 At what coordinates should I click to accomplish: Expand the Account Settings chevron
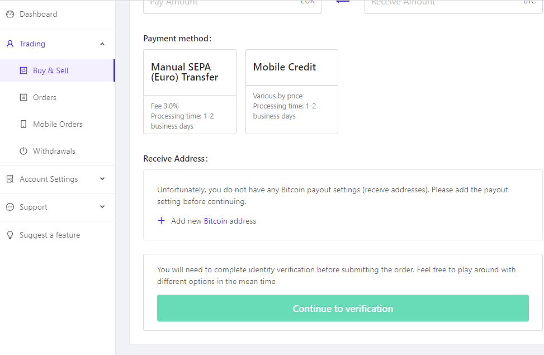102,179
